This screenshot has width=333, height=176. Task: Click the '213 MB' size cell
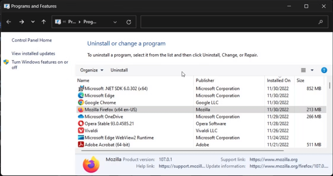[x=314, y=110]
